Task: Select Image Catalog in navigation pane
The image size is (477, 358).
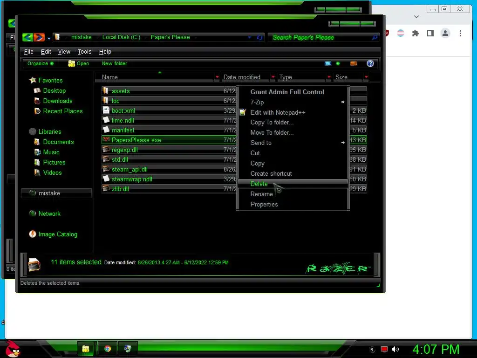Action: (x=53, y=234)
